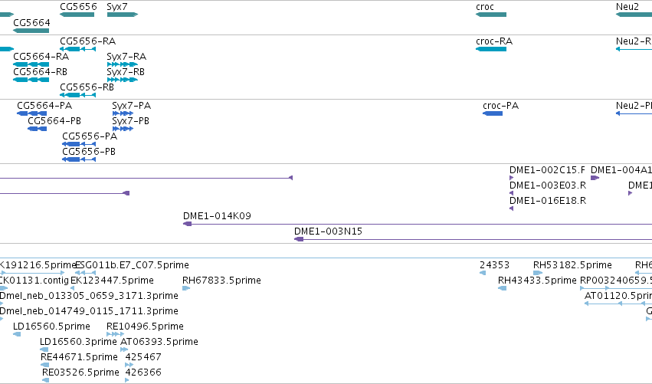Click the Neu2-R transcript label
This screenshot has height=384, width=652.
[634, 41]
